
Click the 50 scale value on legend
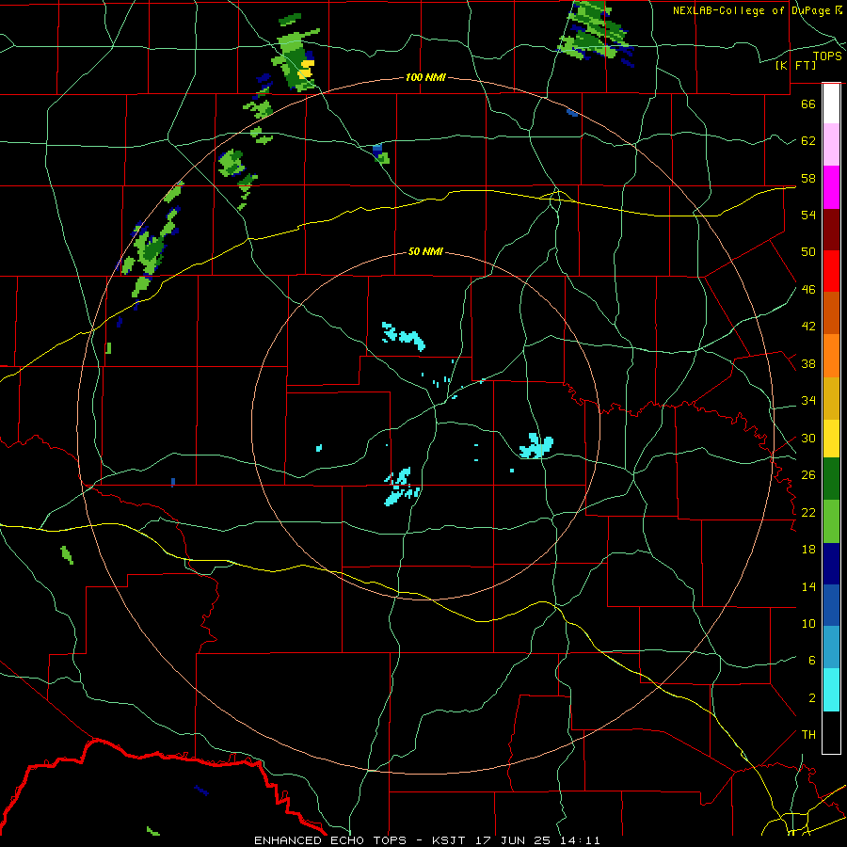point(808,251)
